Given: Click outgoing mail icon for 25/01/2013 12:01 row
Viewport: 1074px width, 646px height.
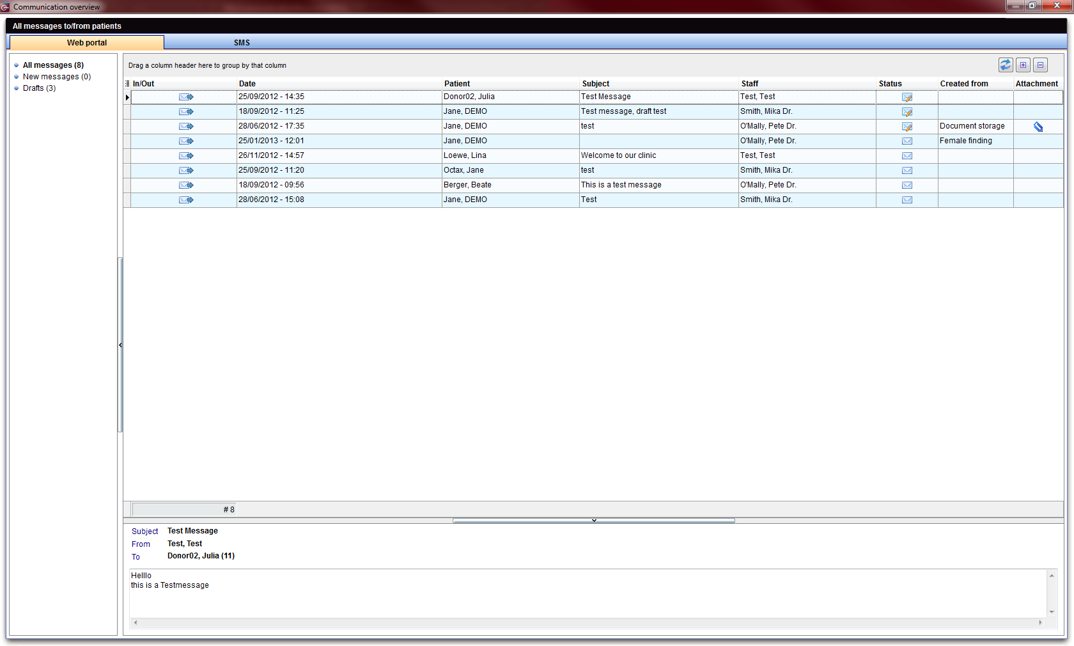Looking at the screenshot, I should pyautogui.click(x=186, y=141).
